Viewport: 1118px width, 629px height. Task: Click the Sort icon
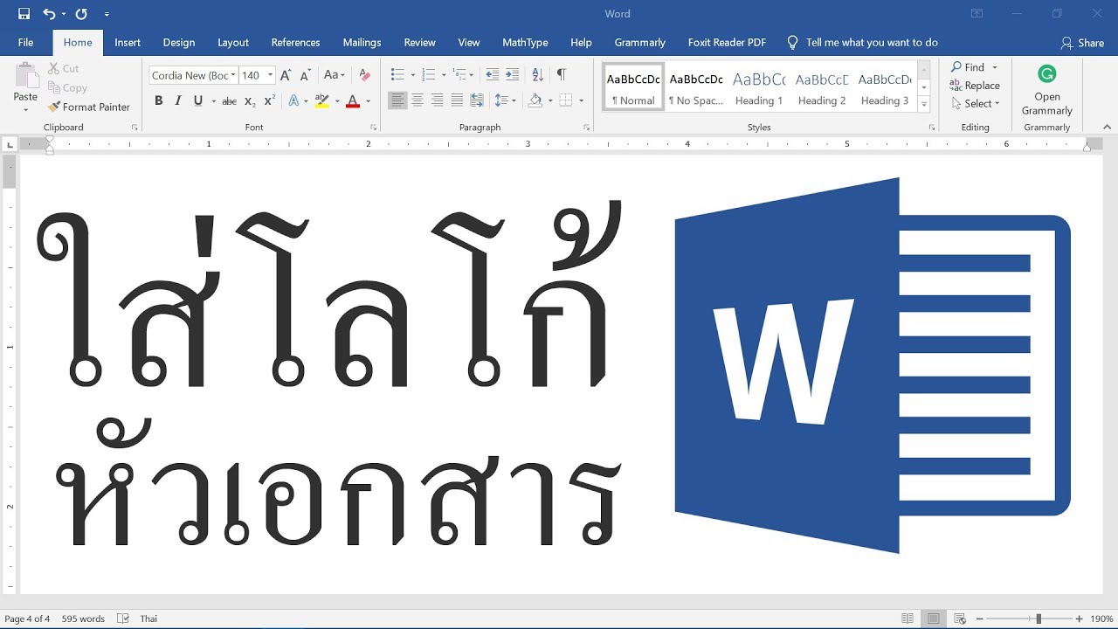click(538, 75)
